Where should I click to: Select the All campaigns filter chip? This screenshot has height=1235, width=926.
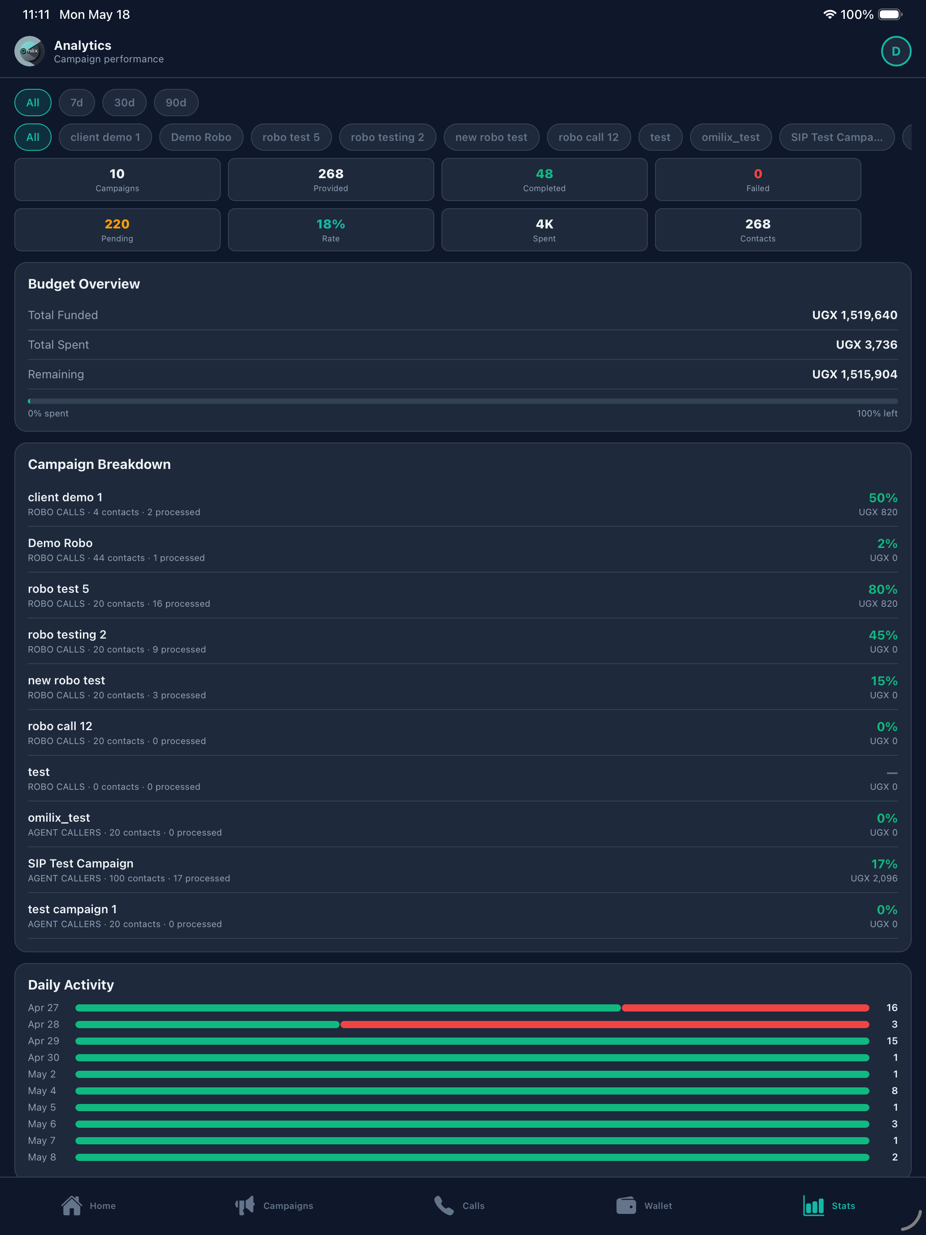33,137
